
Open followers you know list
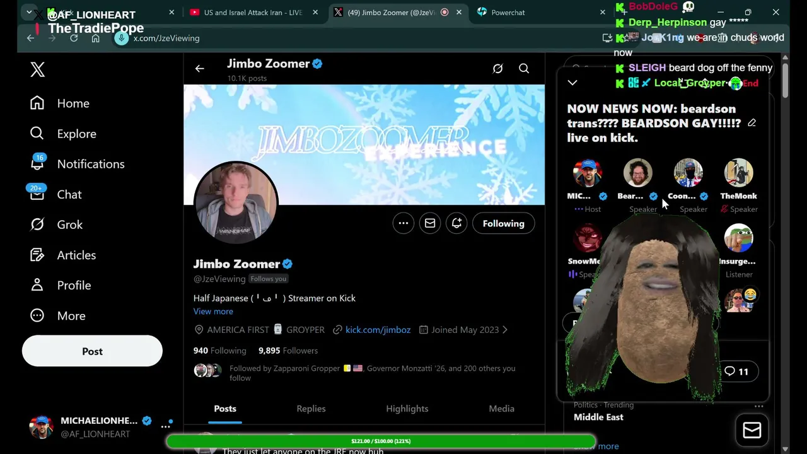click(x=372, y=373)
